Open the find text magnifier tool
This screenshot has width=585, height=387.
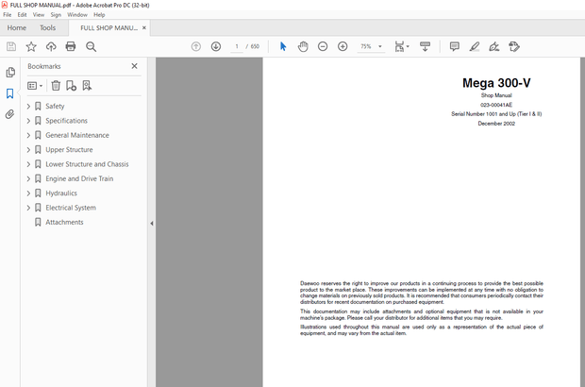click(91, 46)
